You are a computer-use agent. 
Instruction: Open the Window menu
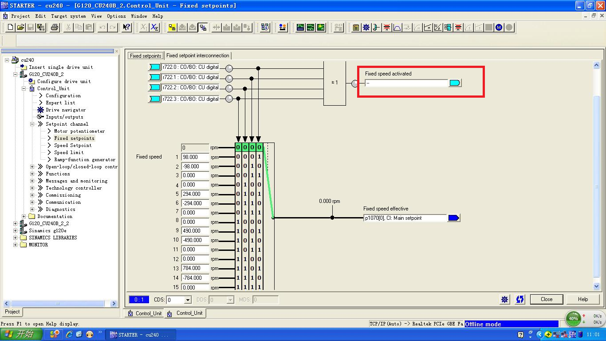[139, 16]
